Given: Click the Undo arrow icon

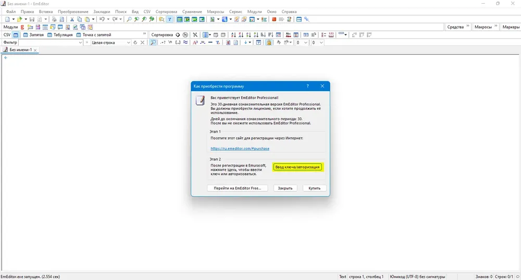Looking at the screenshot, I should 102,19.
